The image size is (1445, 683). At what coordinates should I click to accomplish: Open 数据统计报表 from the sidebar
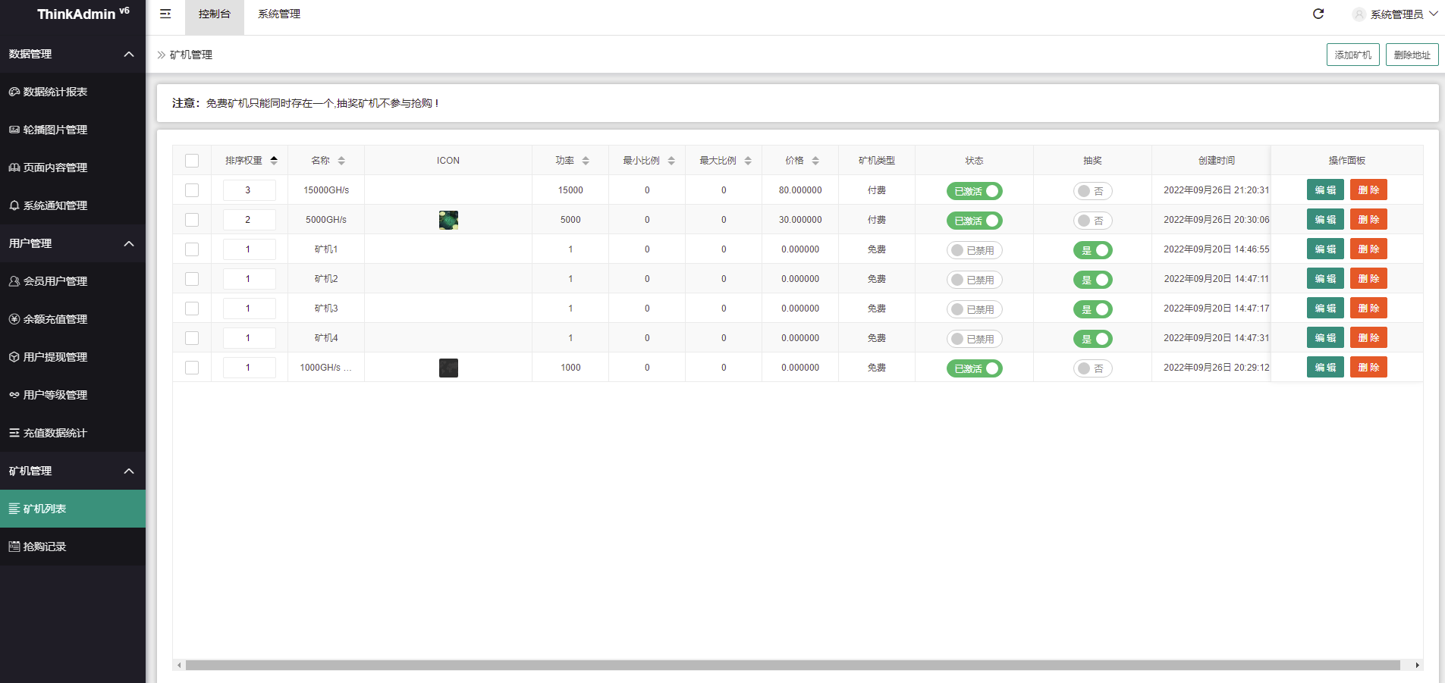(x=55, y=92)
